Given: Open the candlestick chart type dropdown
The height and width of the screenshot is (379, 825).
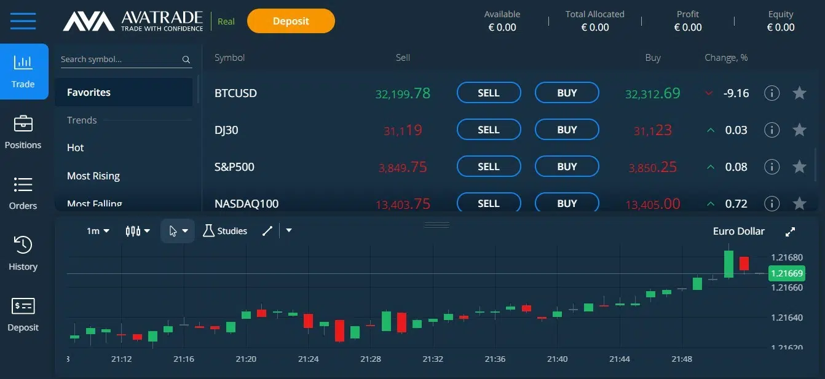Looking at the screenshot, I should [x=138, y=231].
